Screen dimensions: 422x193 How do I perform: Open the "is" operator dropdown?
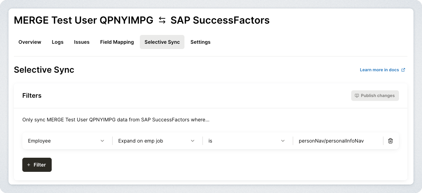[244, 141]
